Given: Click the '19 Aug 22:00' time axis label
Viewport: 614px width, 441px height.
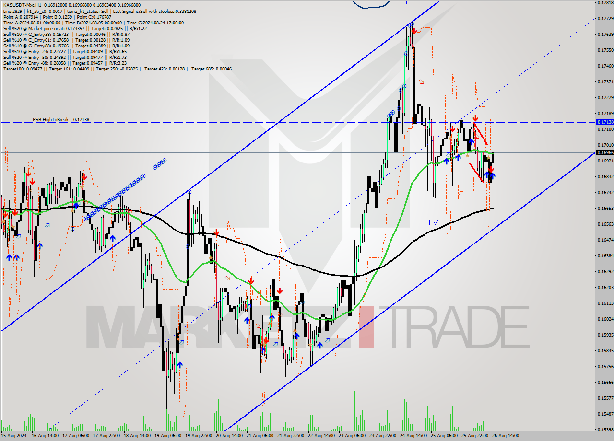Looking at the screenshot, I should click(x=199, y=436).
